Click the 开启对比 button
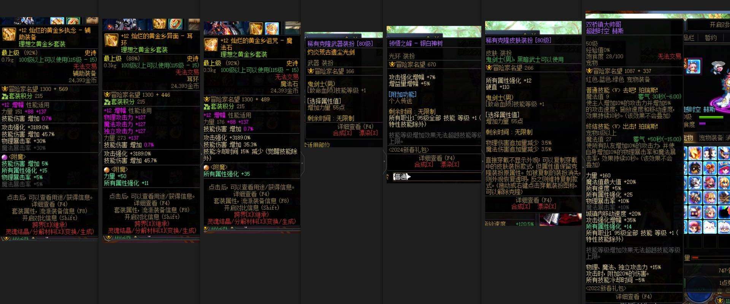This screenshot has height=304, width=730. pos(719,25)
